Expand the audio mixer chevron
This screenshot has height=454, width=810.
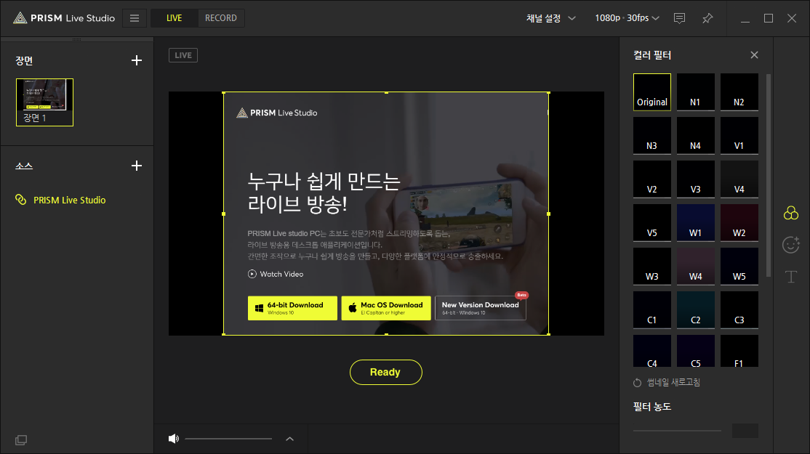click(x=290, y=439)
